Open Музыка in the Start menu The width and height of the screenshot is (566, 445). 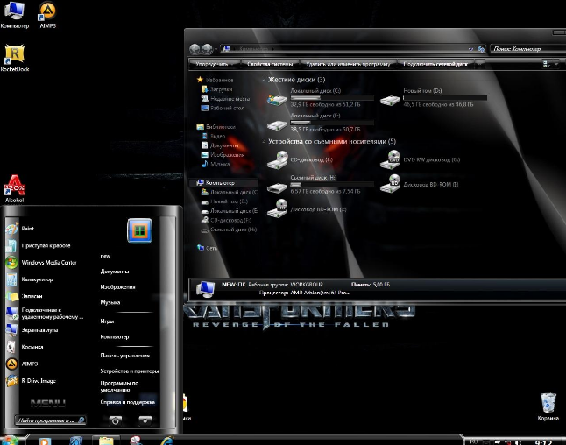point(110,302)
